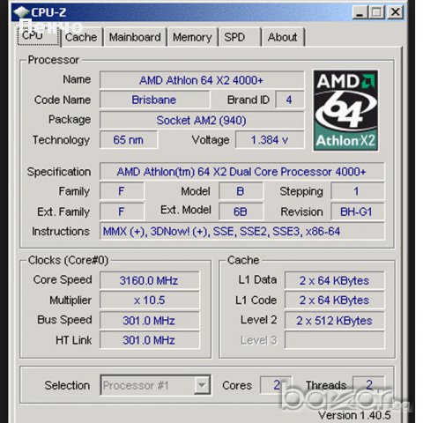Click the Model value B
This screenshot has width=423, height=423.
pos(241,191)
